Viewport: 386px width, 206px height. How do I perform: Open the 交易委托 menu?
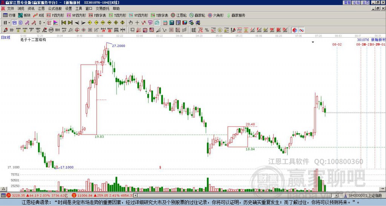click(x=103, y=9)
